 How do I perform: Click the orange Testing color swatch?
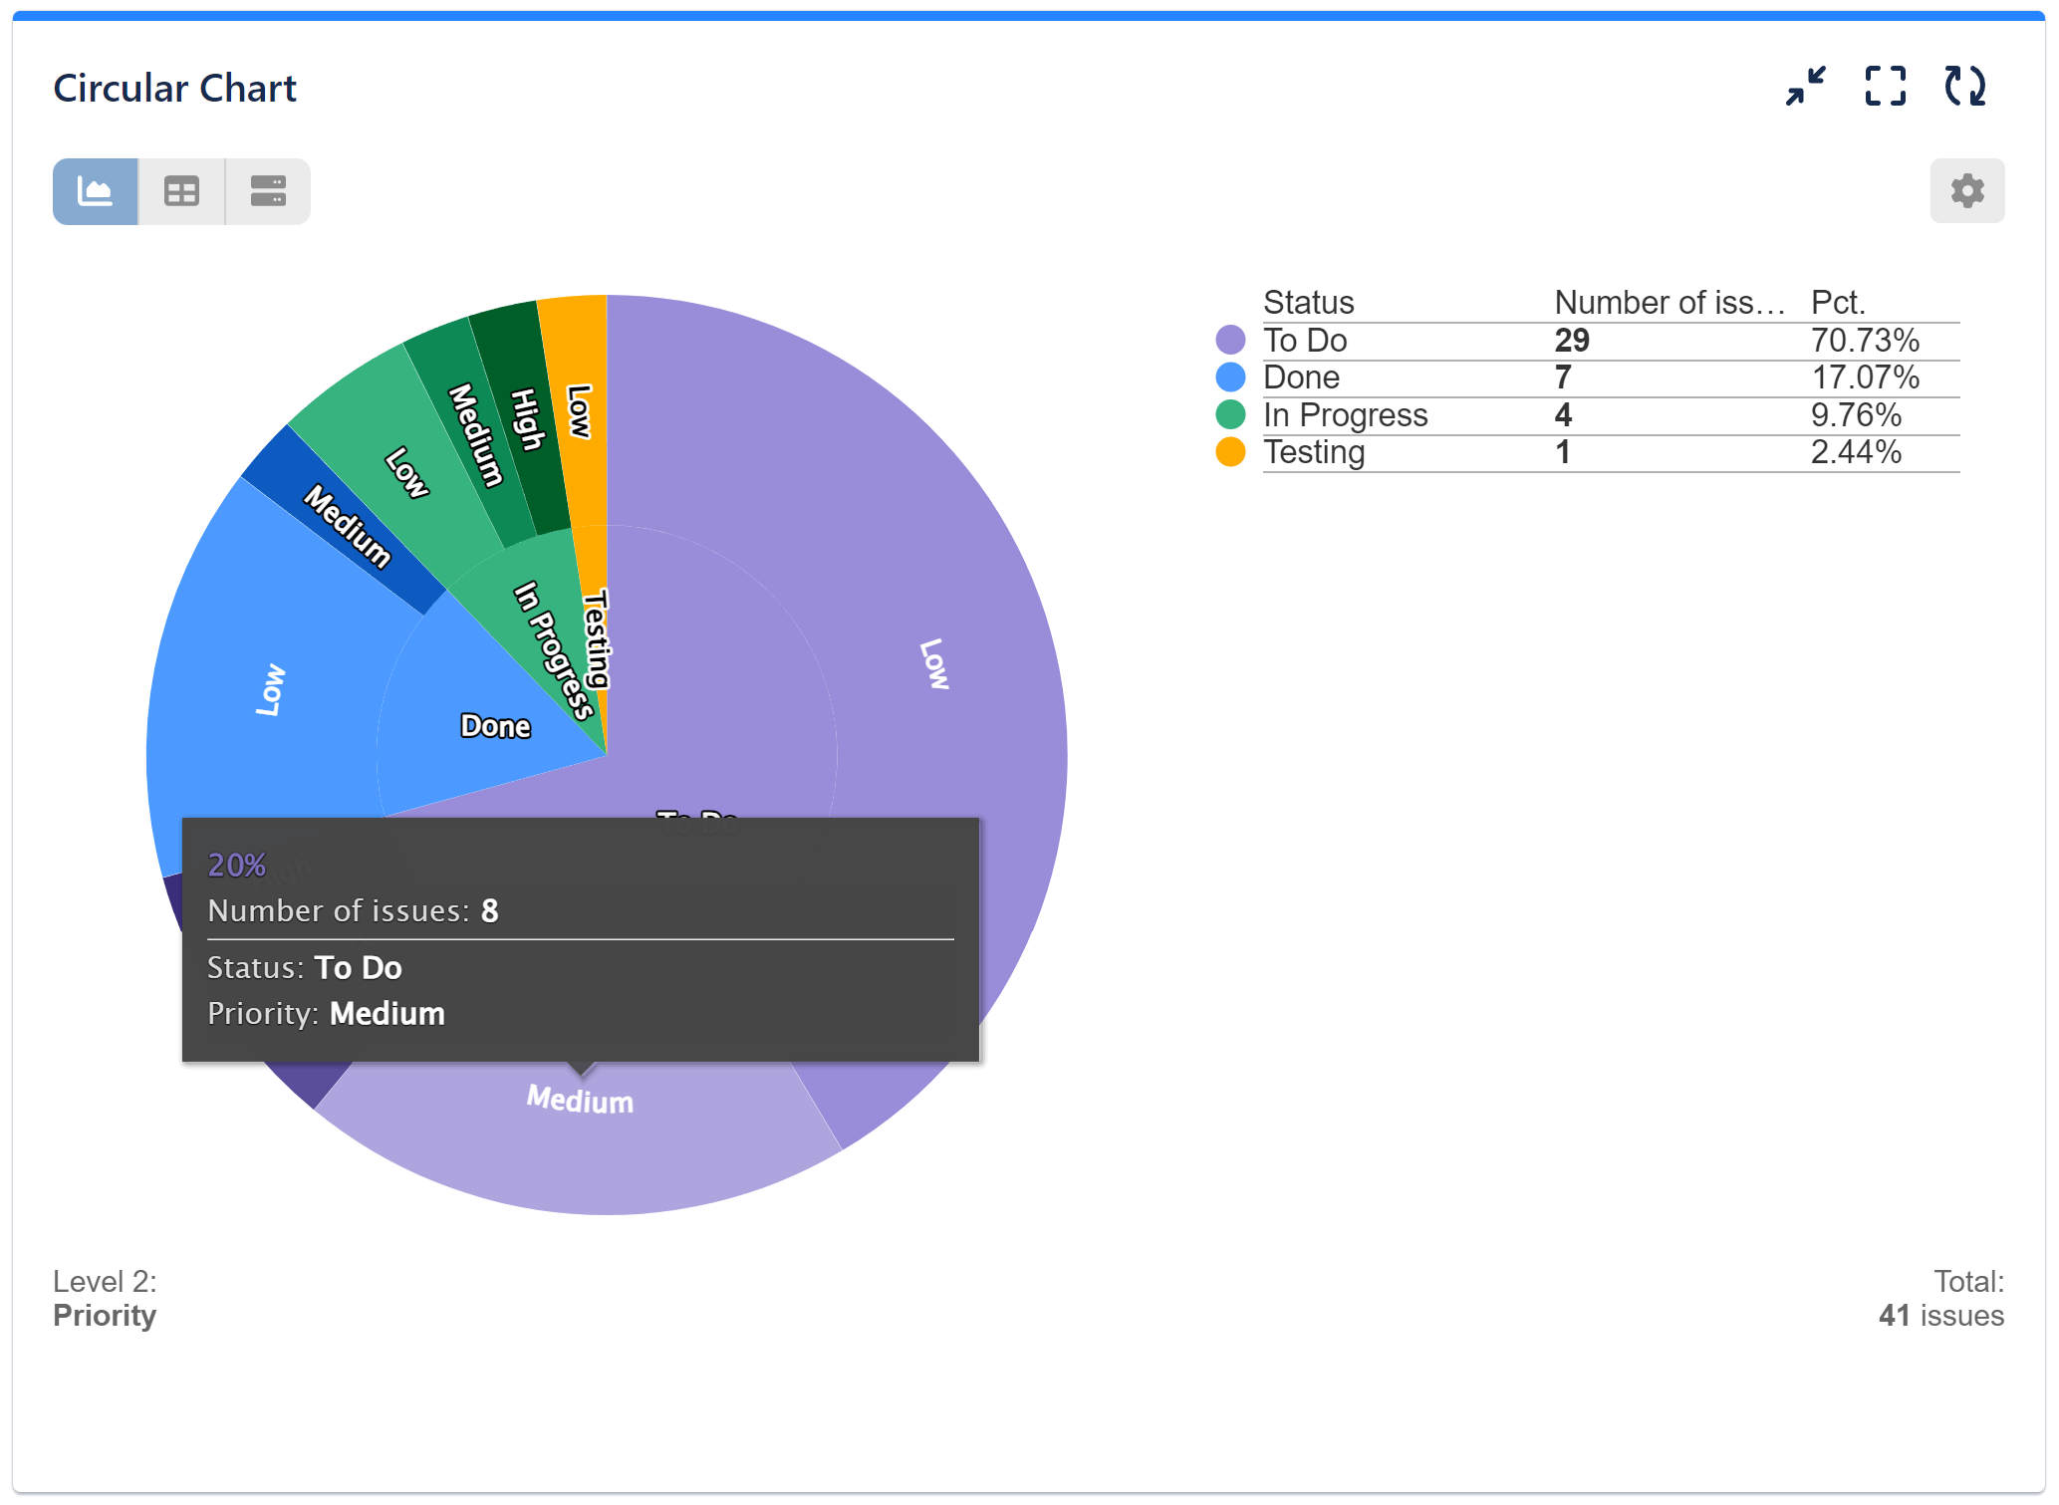(x=1231, y=452)
